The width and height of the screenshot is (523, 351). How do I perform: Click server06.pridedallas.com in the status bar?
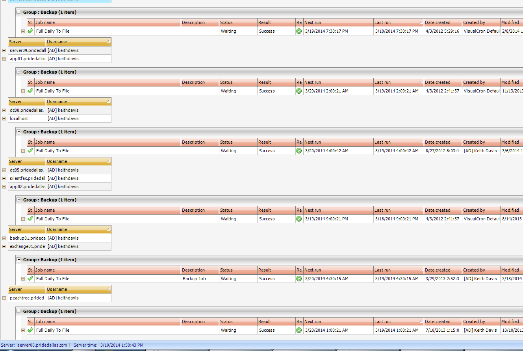click(42, 345)
